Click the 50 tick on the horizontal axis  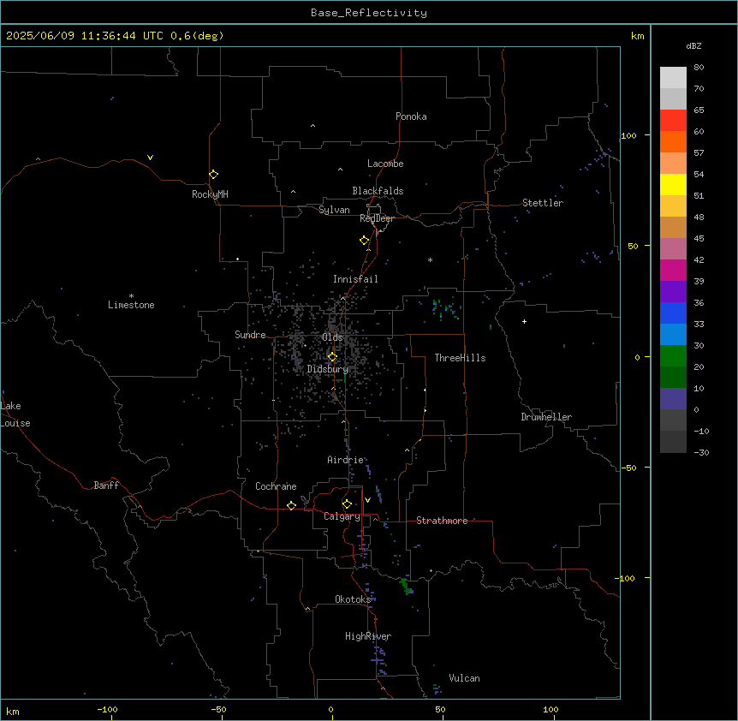[x=440, y=710]
